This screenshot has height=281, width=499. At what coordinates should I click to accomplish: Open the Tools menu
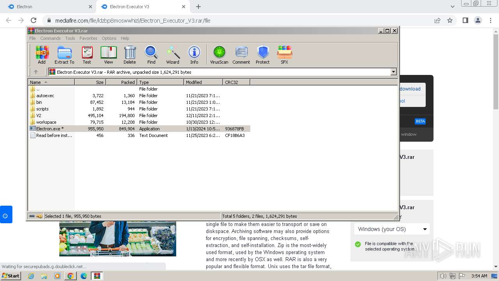click(70, 38)
